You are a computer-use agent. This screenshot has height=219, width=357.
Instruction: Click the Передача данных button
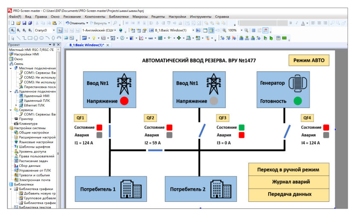pyautogui.click(x=290, y=194)
